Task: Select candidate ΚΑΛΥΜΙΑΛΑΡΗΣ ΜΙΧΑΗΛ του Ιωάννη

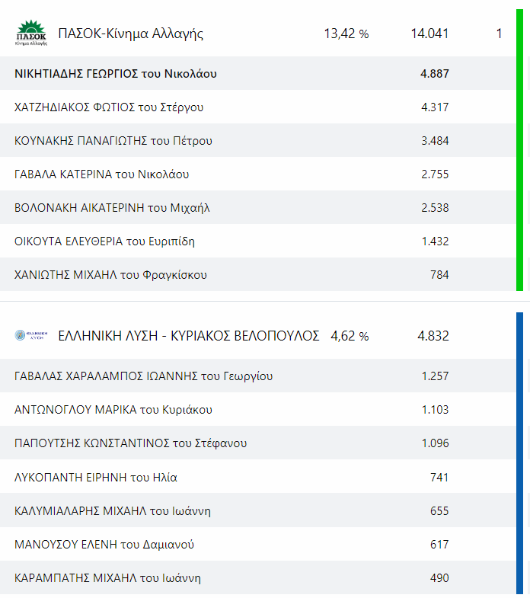Action: click(113, 511)
